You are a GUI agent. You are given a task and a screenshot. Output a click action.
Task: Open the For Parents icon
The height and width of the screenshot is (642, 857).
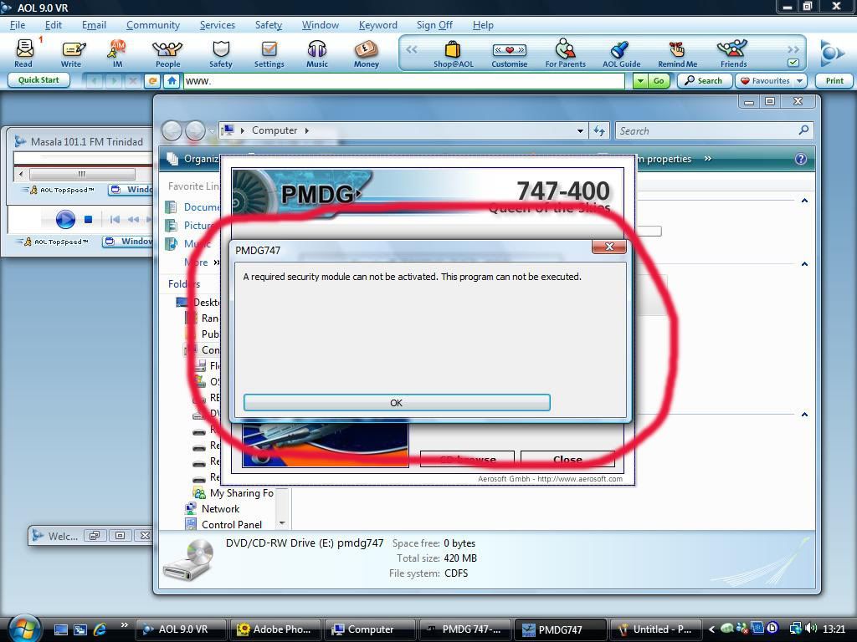pyautogui.click(x=565, y=53)
